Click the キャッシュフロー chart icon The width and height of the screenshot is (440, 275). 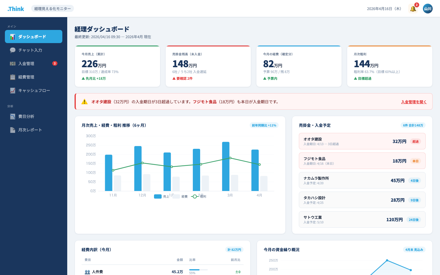(13, 90)
